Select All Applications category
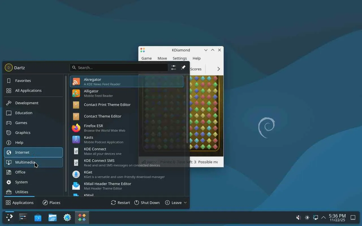The width and height of the screenshot is (362, 226). [x=33, y=90]
